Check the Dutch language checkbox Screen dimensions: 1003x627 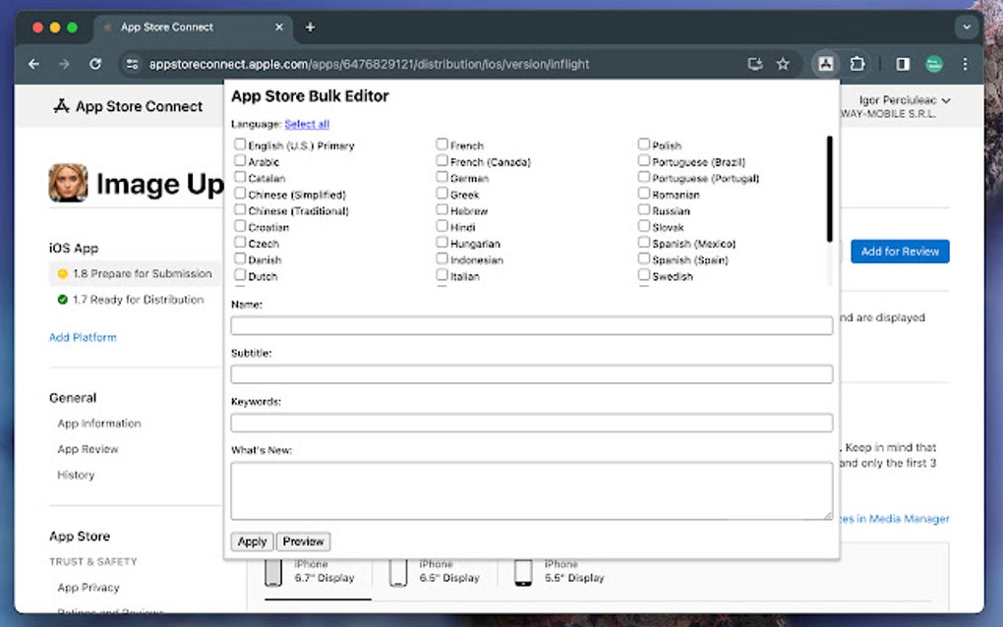(240, 274)
